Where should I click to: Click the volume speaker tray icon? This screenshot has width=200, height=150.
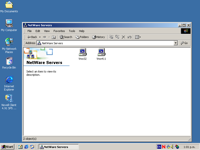pyautogui.click(x=172, y=147)
